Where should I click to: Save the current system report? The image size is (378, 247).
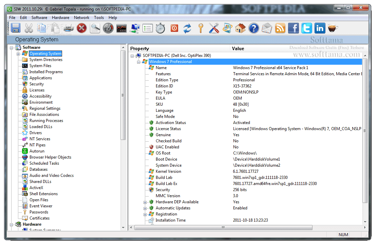tap(16, 28)
